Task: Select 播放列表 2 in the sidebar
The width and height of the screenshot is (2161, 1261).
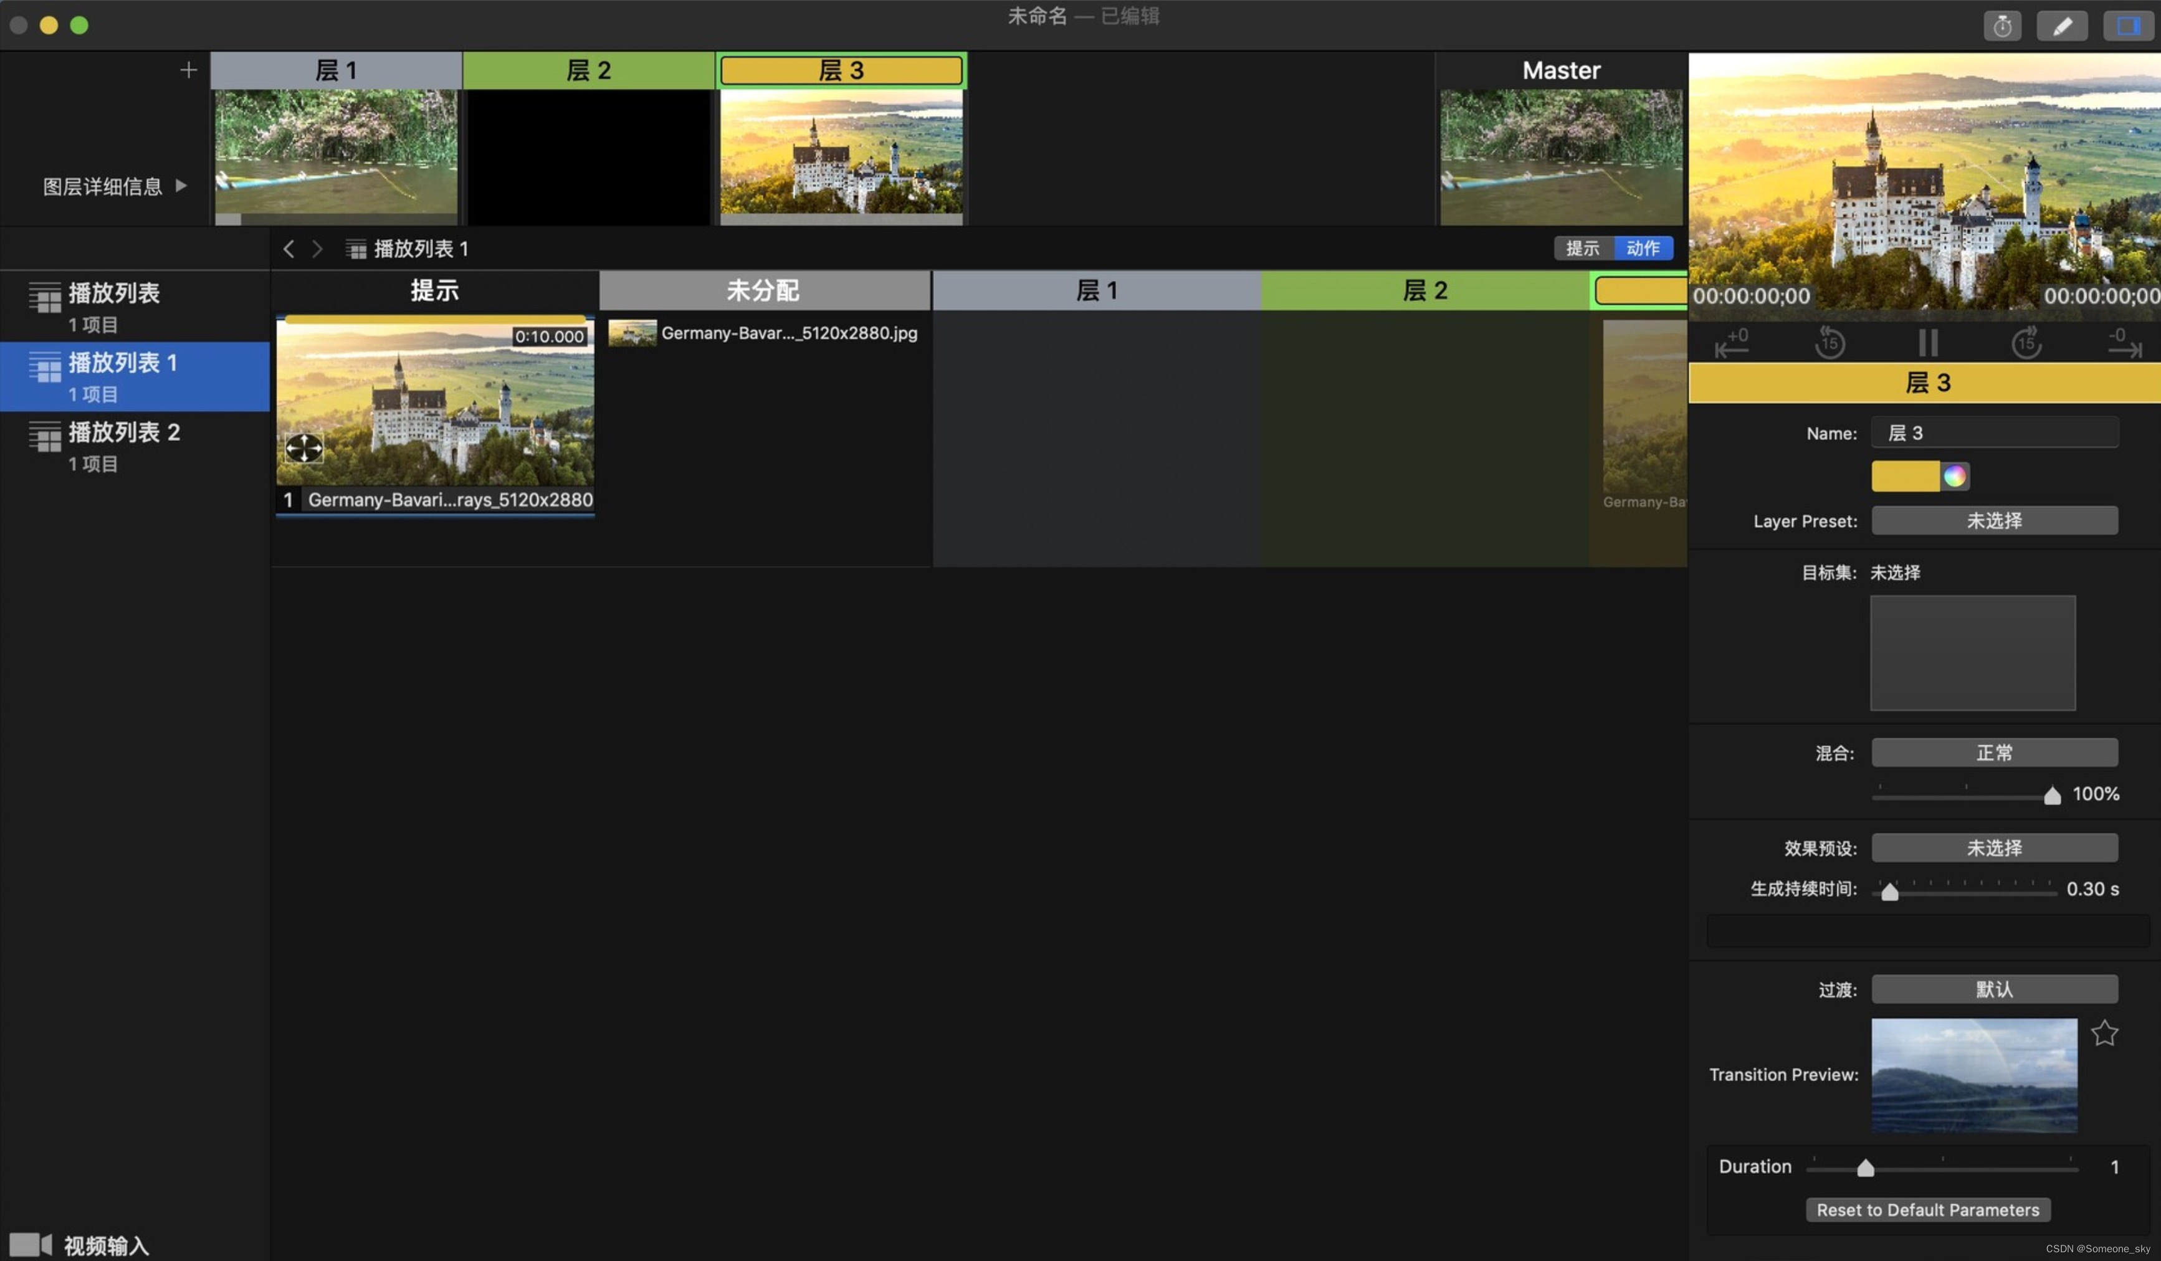Action: [x=125, y=445]
